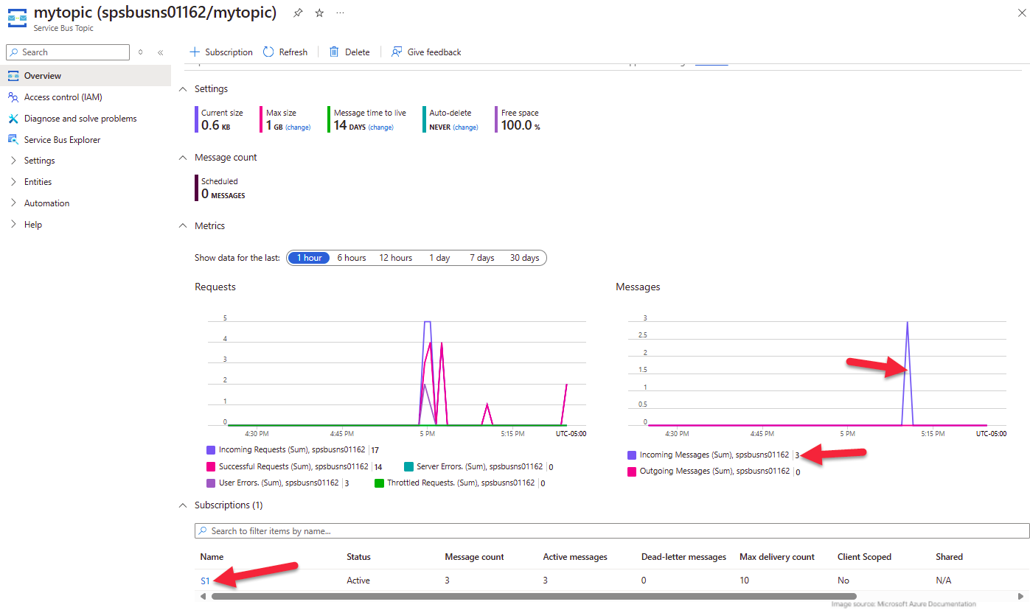The width and height of the screenshot is (1030, 610).
Task: Add a new Subscription
Action: [221, 52]
